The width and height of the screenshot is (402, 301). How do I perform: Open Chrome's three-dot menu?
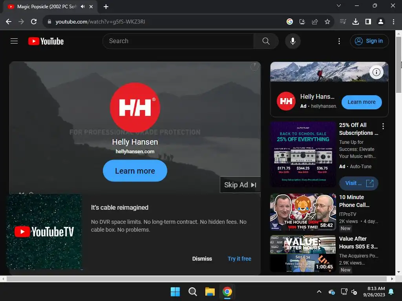[393, 22]
